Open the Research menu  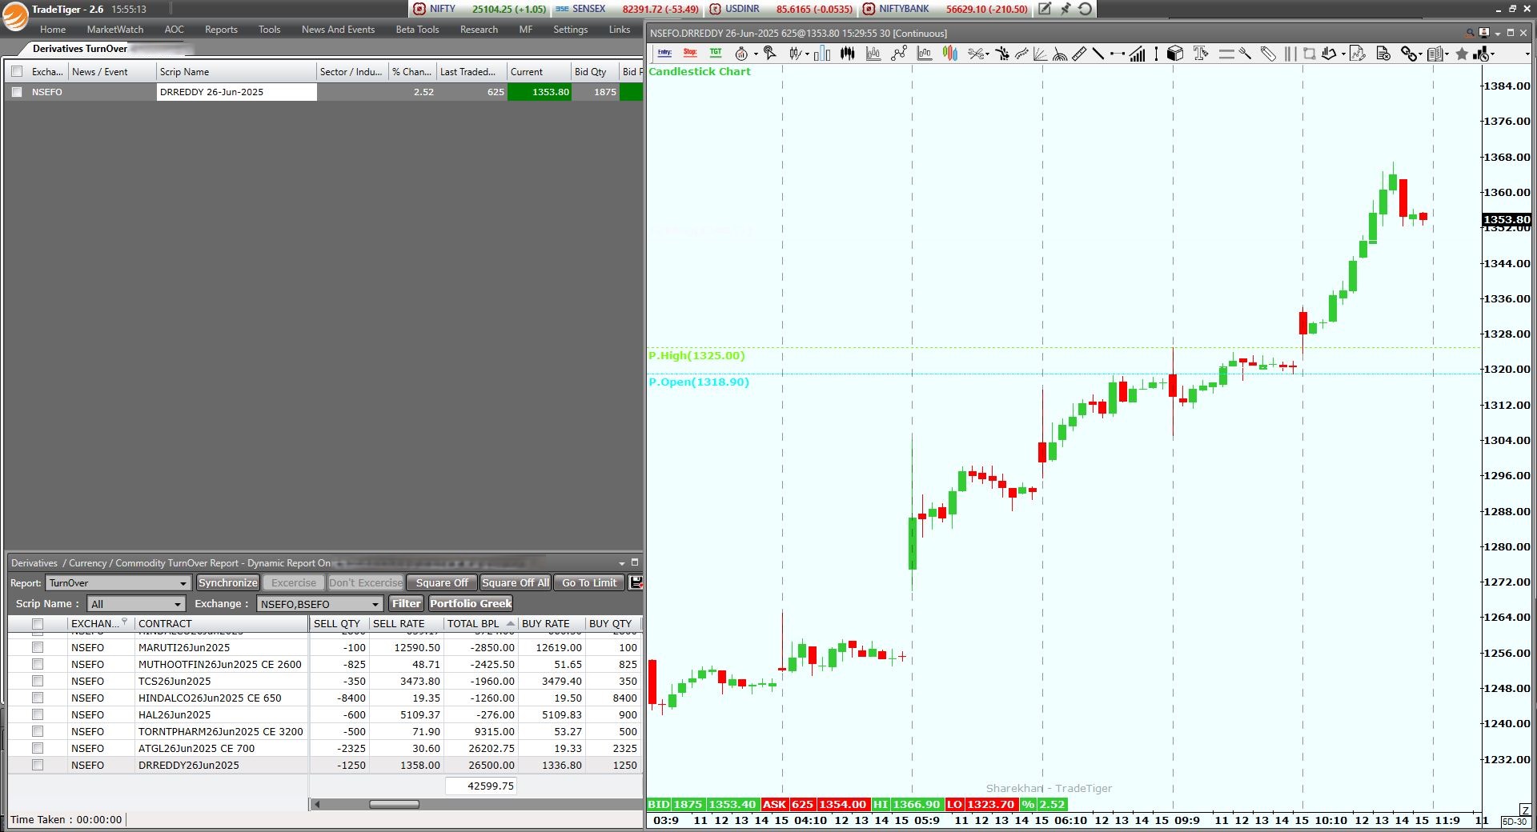pyautogui.click(x=479, y=30)
